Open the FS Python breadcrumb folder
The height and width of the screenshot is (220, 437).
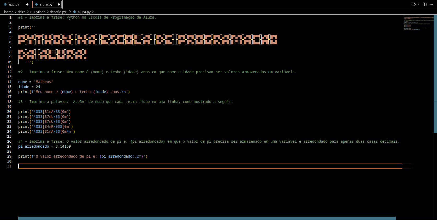(x=38, y=12)
